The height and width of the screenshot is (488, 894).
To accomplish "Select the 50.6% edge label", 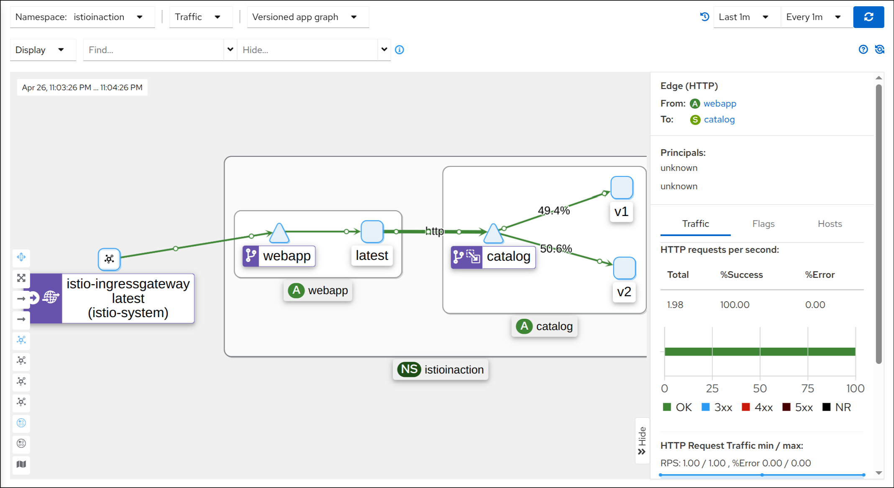I will click(x=556, y=249).
